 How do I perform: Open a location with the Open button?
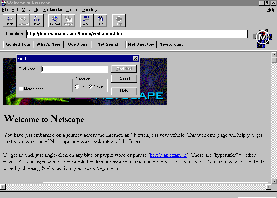(x=87, y=20)
